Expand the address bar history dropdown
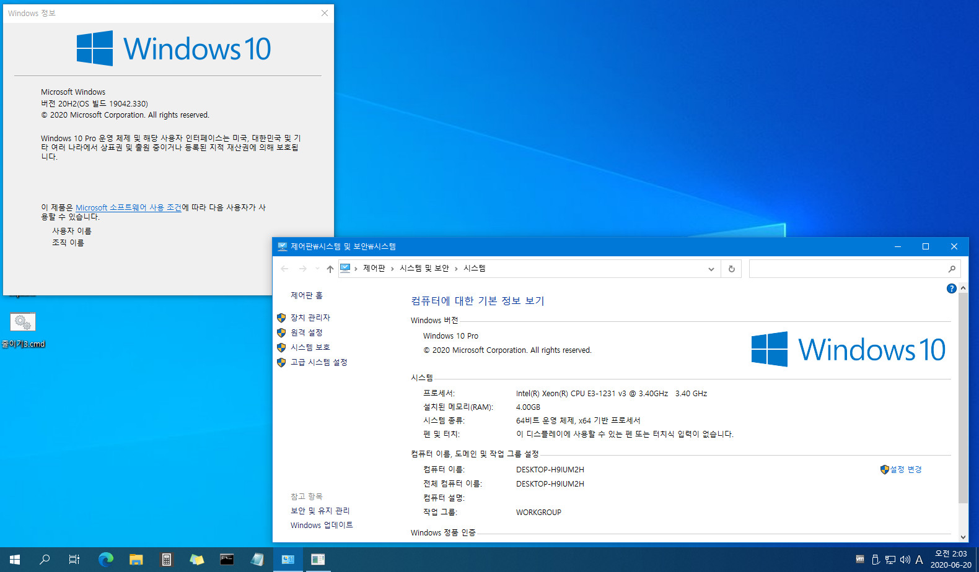 tap(711, 269)
